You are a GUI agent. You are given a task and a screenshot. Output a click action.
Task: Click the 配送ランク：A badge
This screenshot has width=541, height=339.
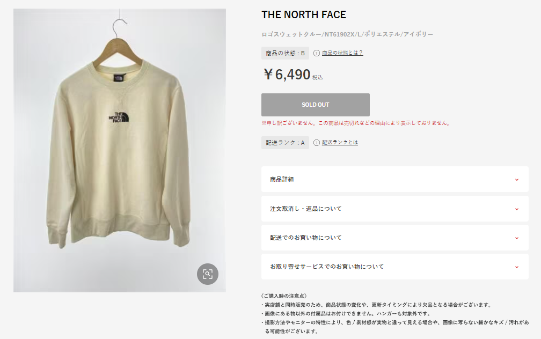(285, 143)
